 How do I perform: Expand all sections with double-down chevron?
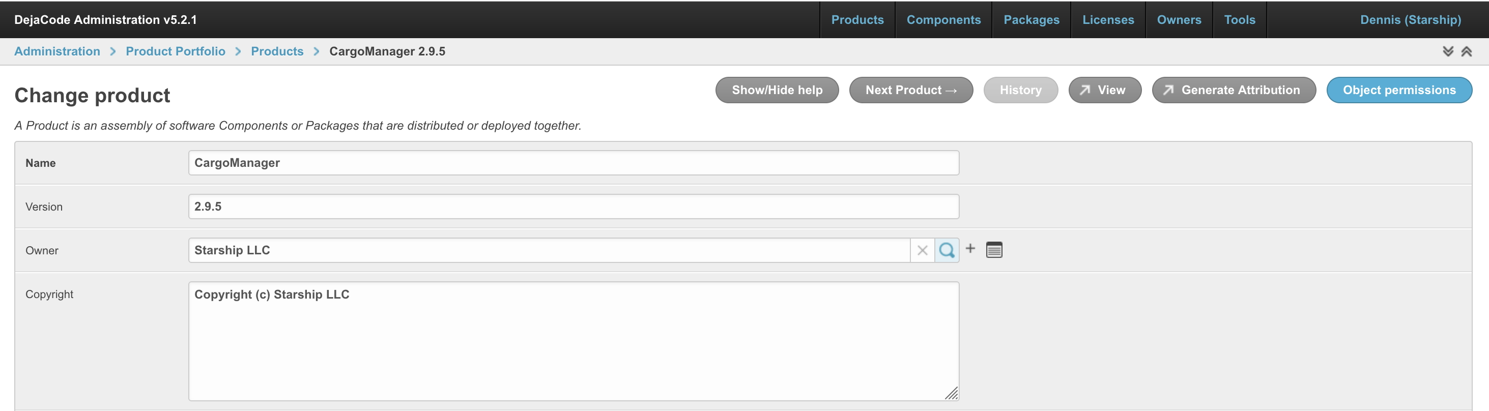(x=1447, y=51)
